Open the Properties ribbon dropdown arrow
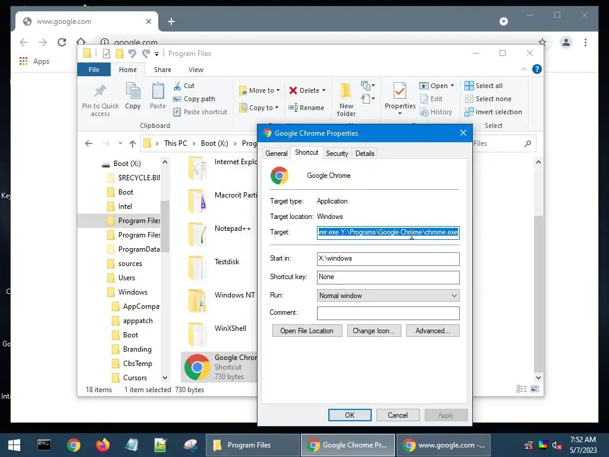The width and height of the screenshot is (609, 457). pos(400,114)
